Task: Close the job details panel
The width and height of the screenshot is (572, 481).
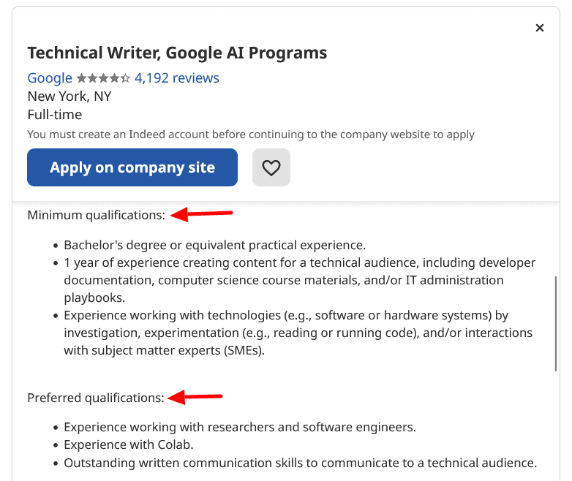Action: click(540, 28)
